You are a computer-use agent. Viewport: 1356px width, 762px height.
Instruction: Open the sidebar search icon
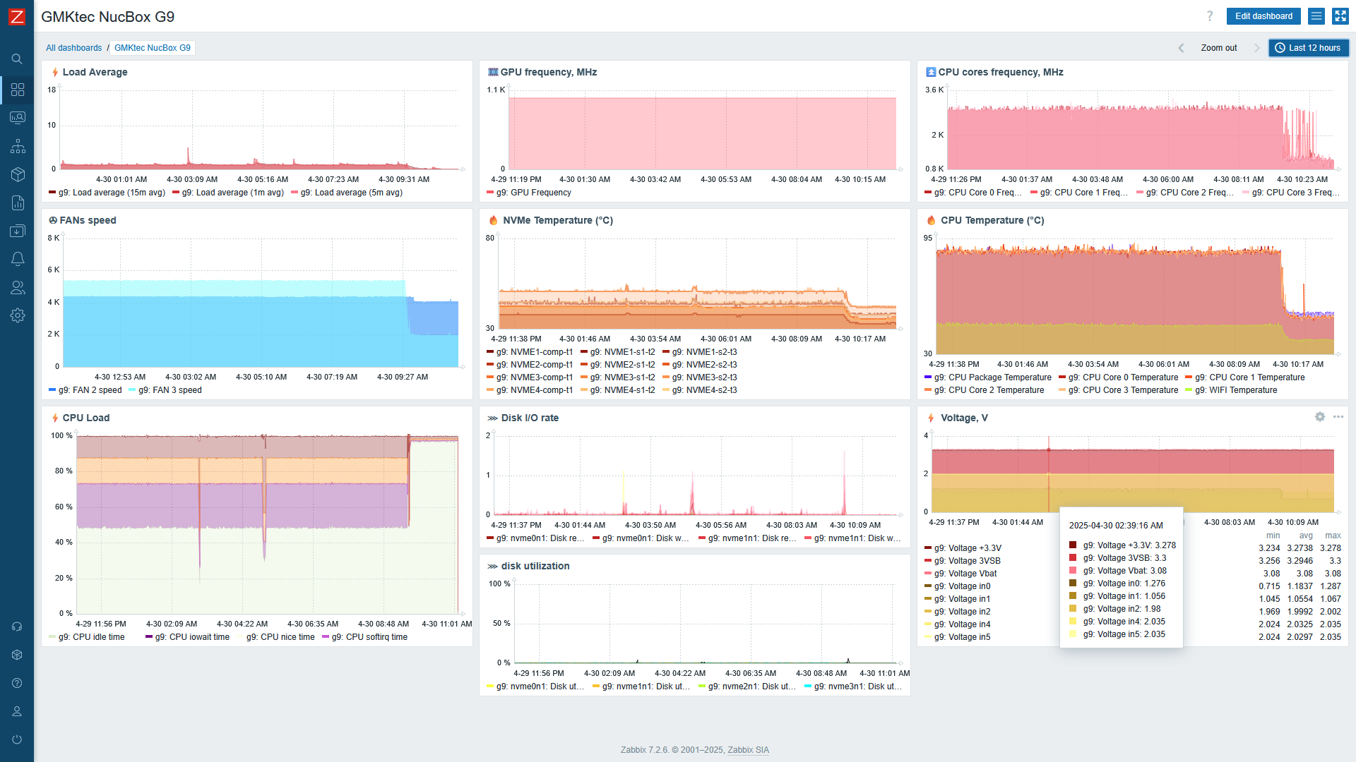point(17,59)
